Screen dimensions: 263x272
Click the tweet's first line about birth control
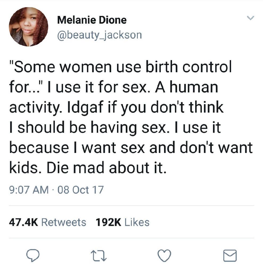point(120,67)
